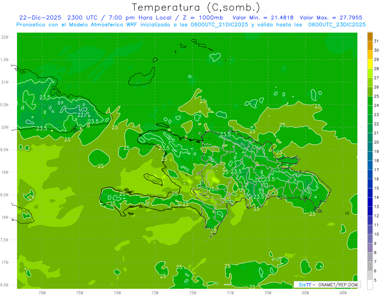385x297 pixels.
Task: Select the date text '22-Dic-2025'
Action: point(40,18)
